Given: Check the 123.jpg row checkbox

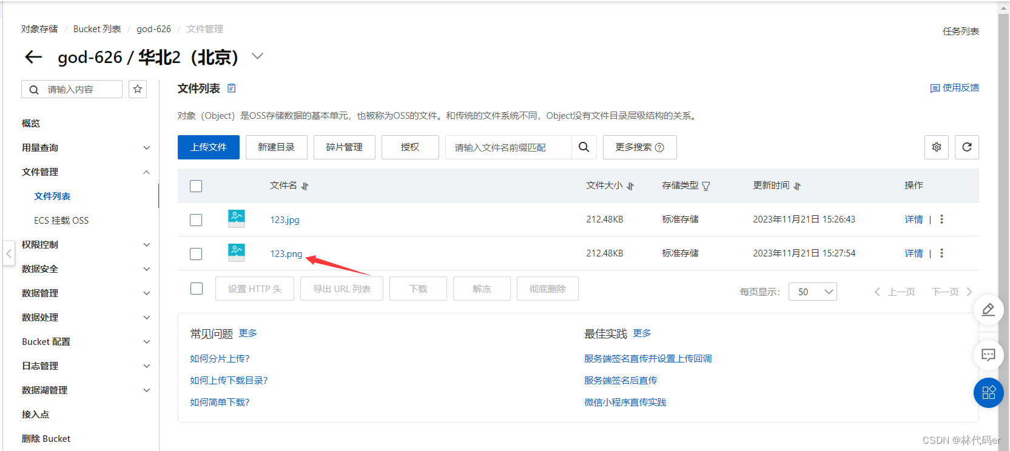Looking at the screenshot, I should point(196,220).
